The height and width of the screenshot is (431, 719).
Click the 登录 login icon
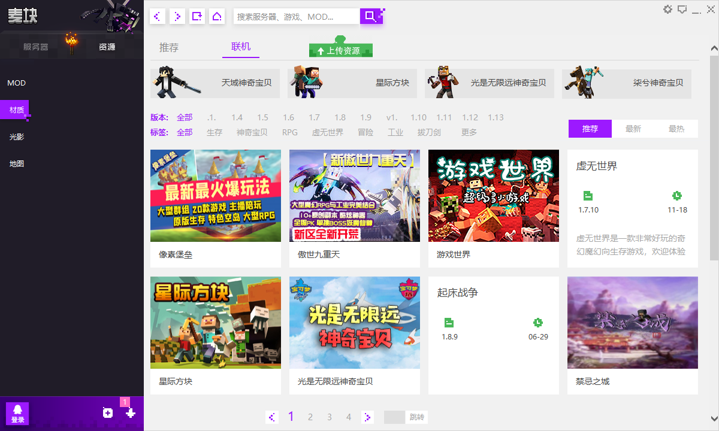17,413
